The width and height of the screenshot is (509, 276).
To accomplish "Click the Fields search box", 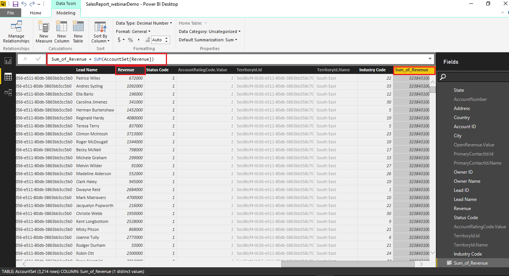I will (x=473, y=77).
